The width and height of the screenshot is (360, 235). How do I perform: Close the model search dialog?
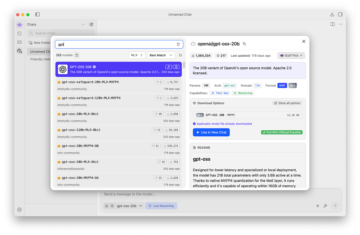tap(304, 41)
